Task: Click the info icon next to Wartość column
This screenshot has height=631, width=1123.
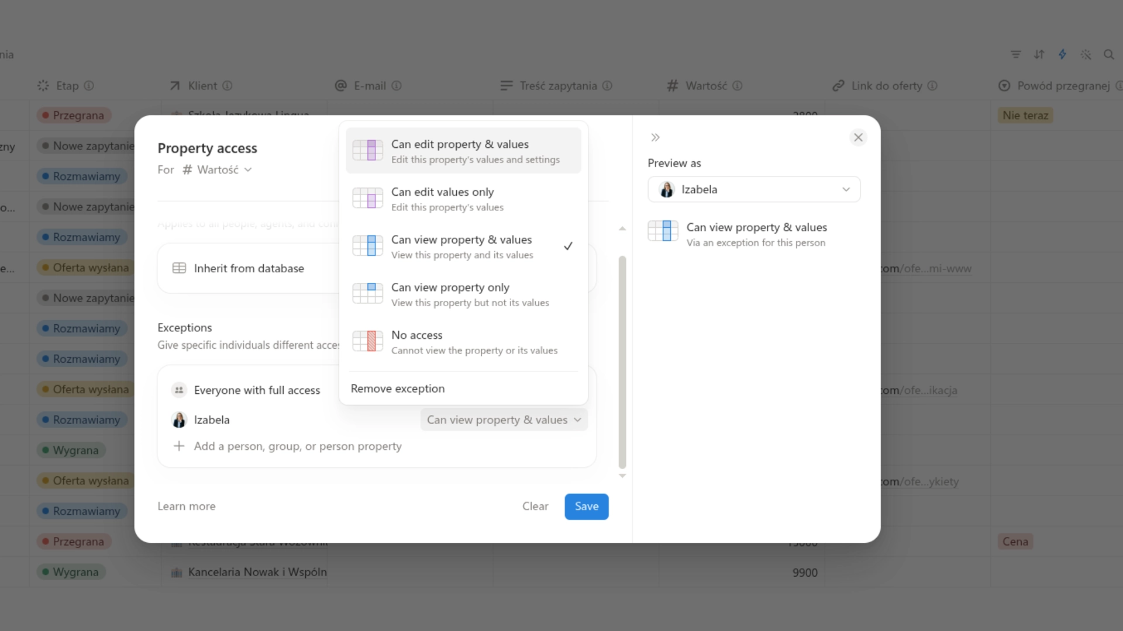Action: 738,86
